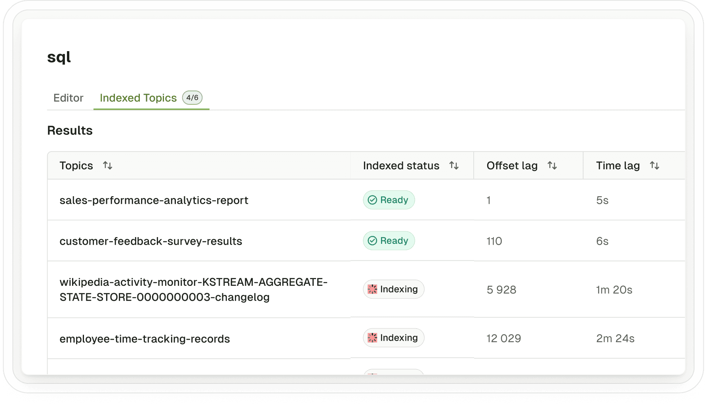The width and height of the screenshot is (707, 406).
Task: Click the Indexing progress badge on the wikipedia-activity-monitor row
Action: [393, 289]
